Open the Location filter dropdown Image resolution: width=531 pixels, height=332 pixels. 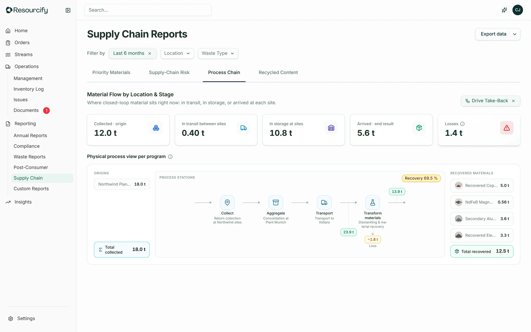(x=177, y=53)
